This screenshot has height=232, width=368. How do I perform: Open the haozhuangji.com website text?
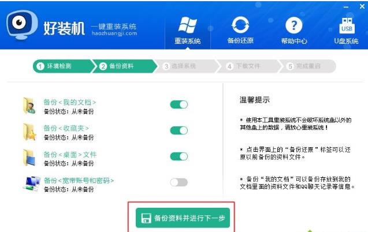(x=114, y=33)
